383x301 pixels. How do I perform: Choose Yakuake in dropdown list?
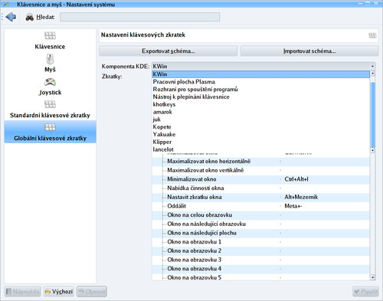260,134
